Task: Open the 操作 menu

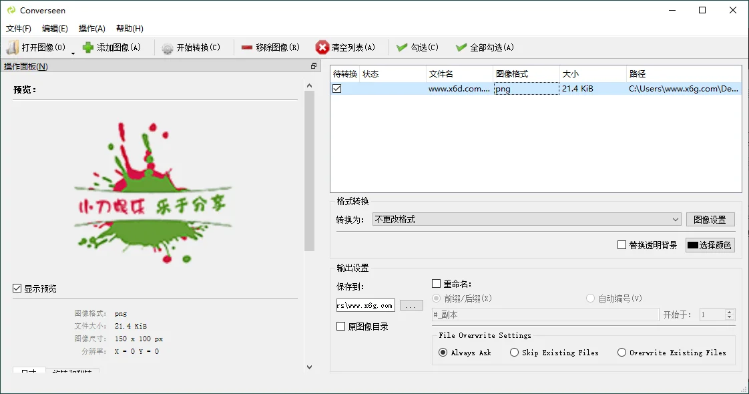Action: click(x=91, y=28)
